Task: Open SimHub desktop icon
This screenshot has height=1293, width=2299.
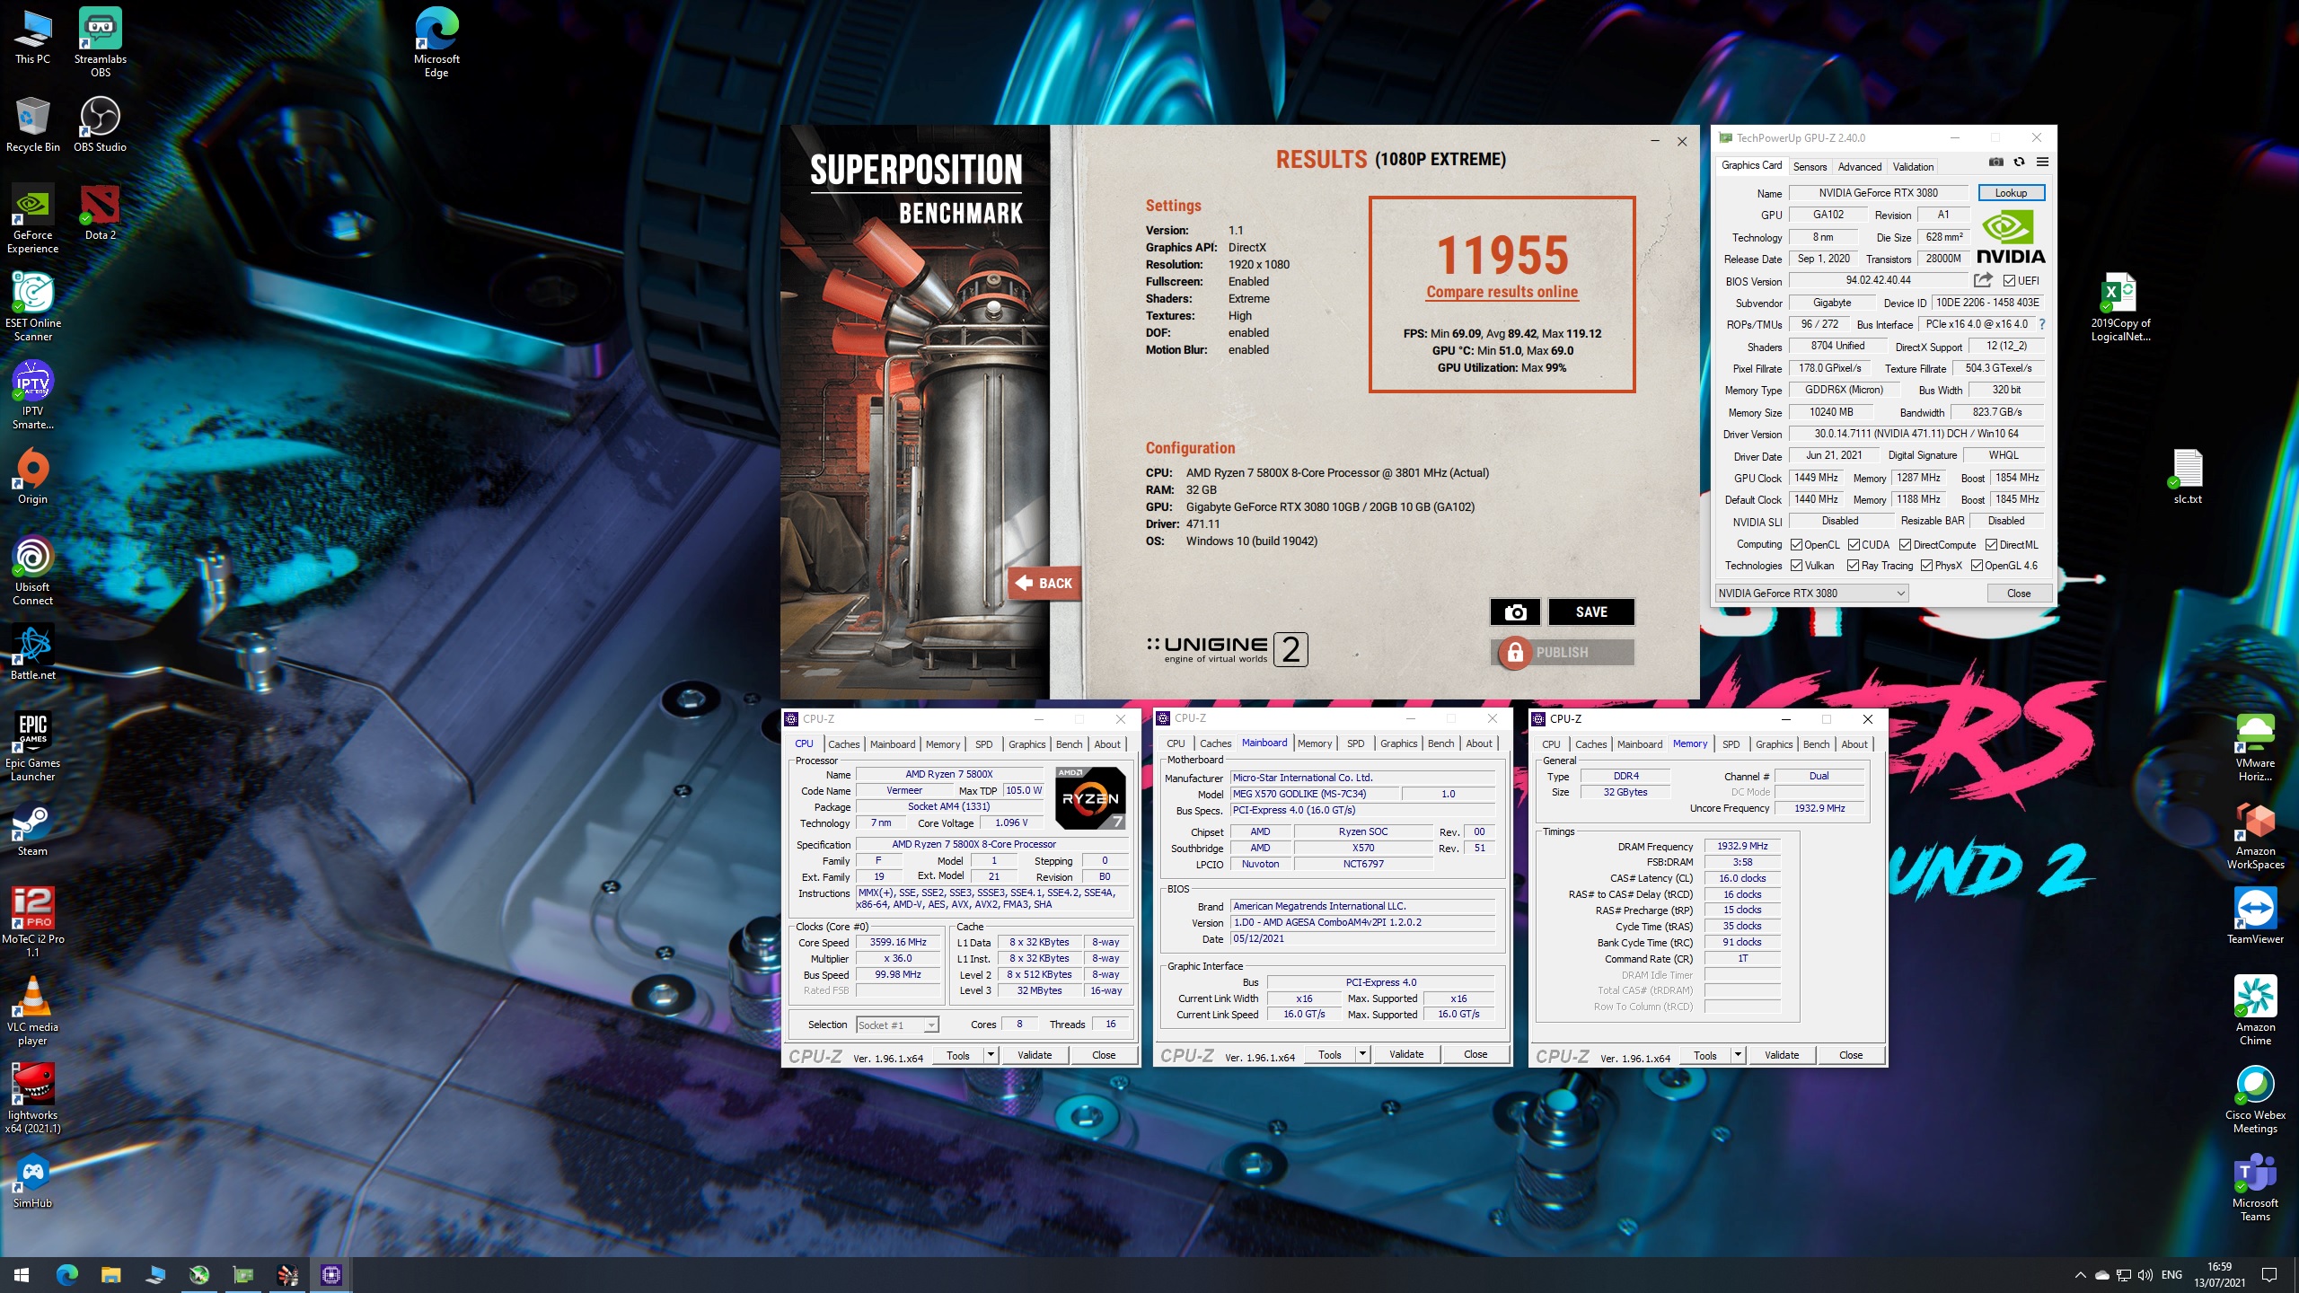Action: point(33,1180)
